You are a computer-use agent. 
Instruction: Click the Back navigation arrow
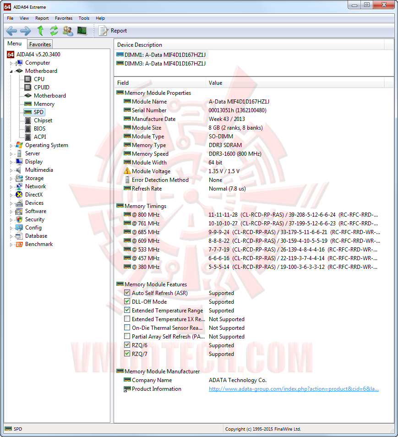11,31
